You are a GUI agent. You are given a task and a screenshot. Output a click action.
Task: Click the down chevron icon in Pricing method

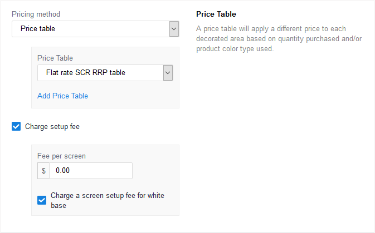click(x=174, y=29)
